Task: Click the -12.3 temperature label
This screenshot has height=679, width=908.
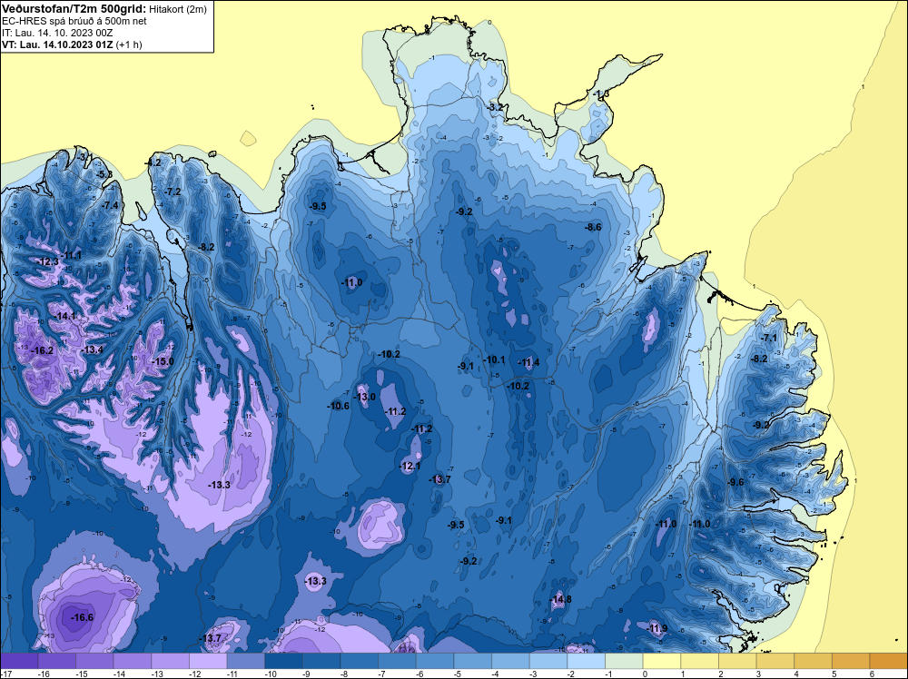Action: pos(47,262)
